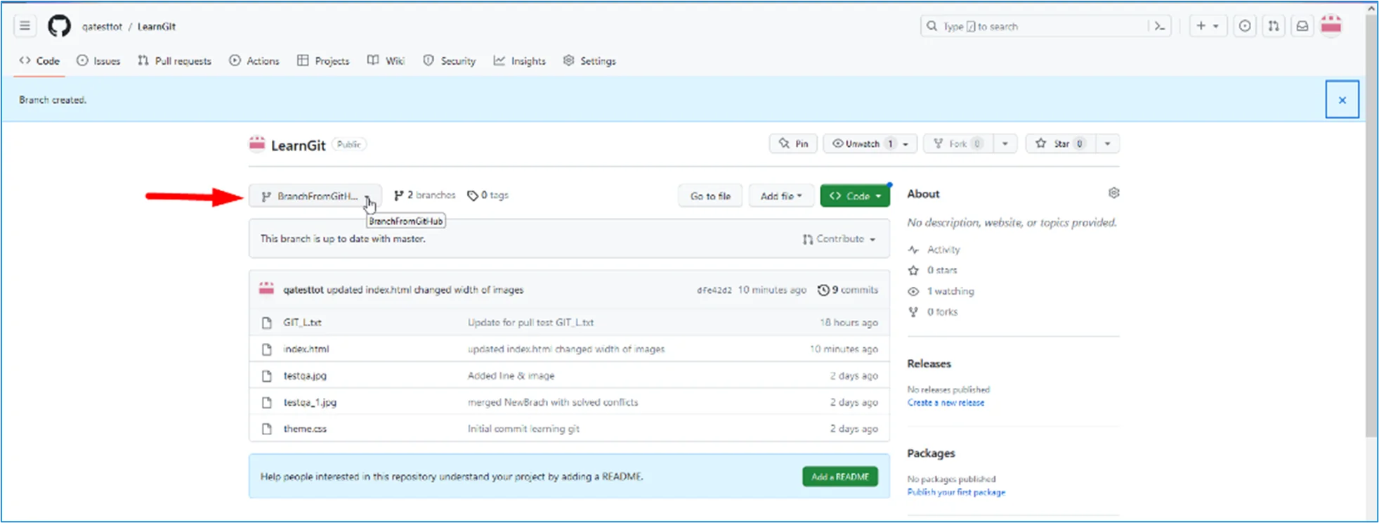Open the Issues icon in top header
1379x523 pixels.
click(x=1245, y=26)
